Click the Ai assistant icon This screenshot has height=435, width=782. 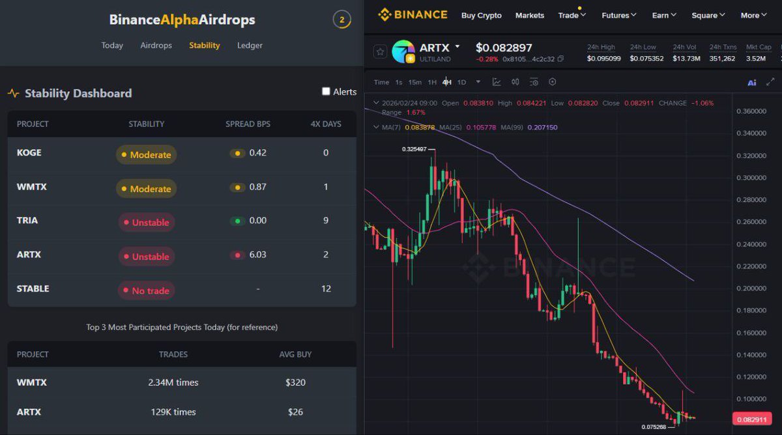(x=751, y=82)
